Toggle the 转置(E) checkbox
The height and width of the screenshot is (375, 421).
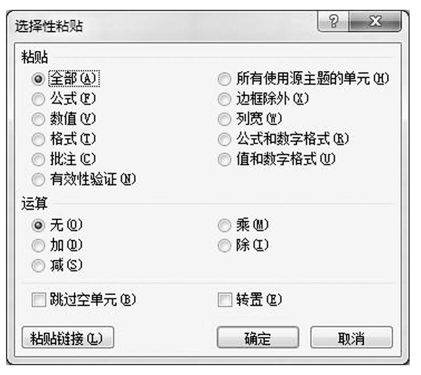225,301
